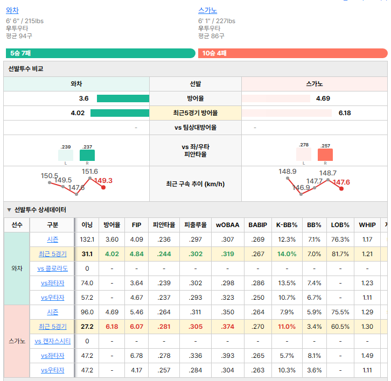Open 스가노's vs우타자 split link

pos(53,370)
